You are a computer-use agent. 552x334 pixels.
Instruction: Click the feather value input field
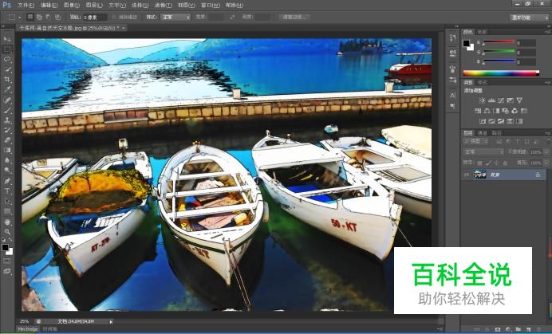[95, 17]
